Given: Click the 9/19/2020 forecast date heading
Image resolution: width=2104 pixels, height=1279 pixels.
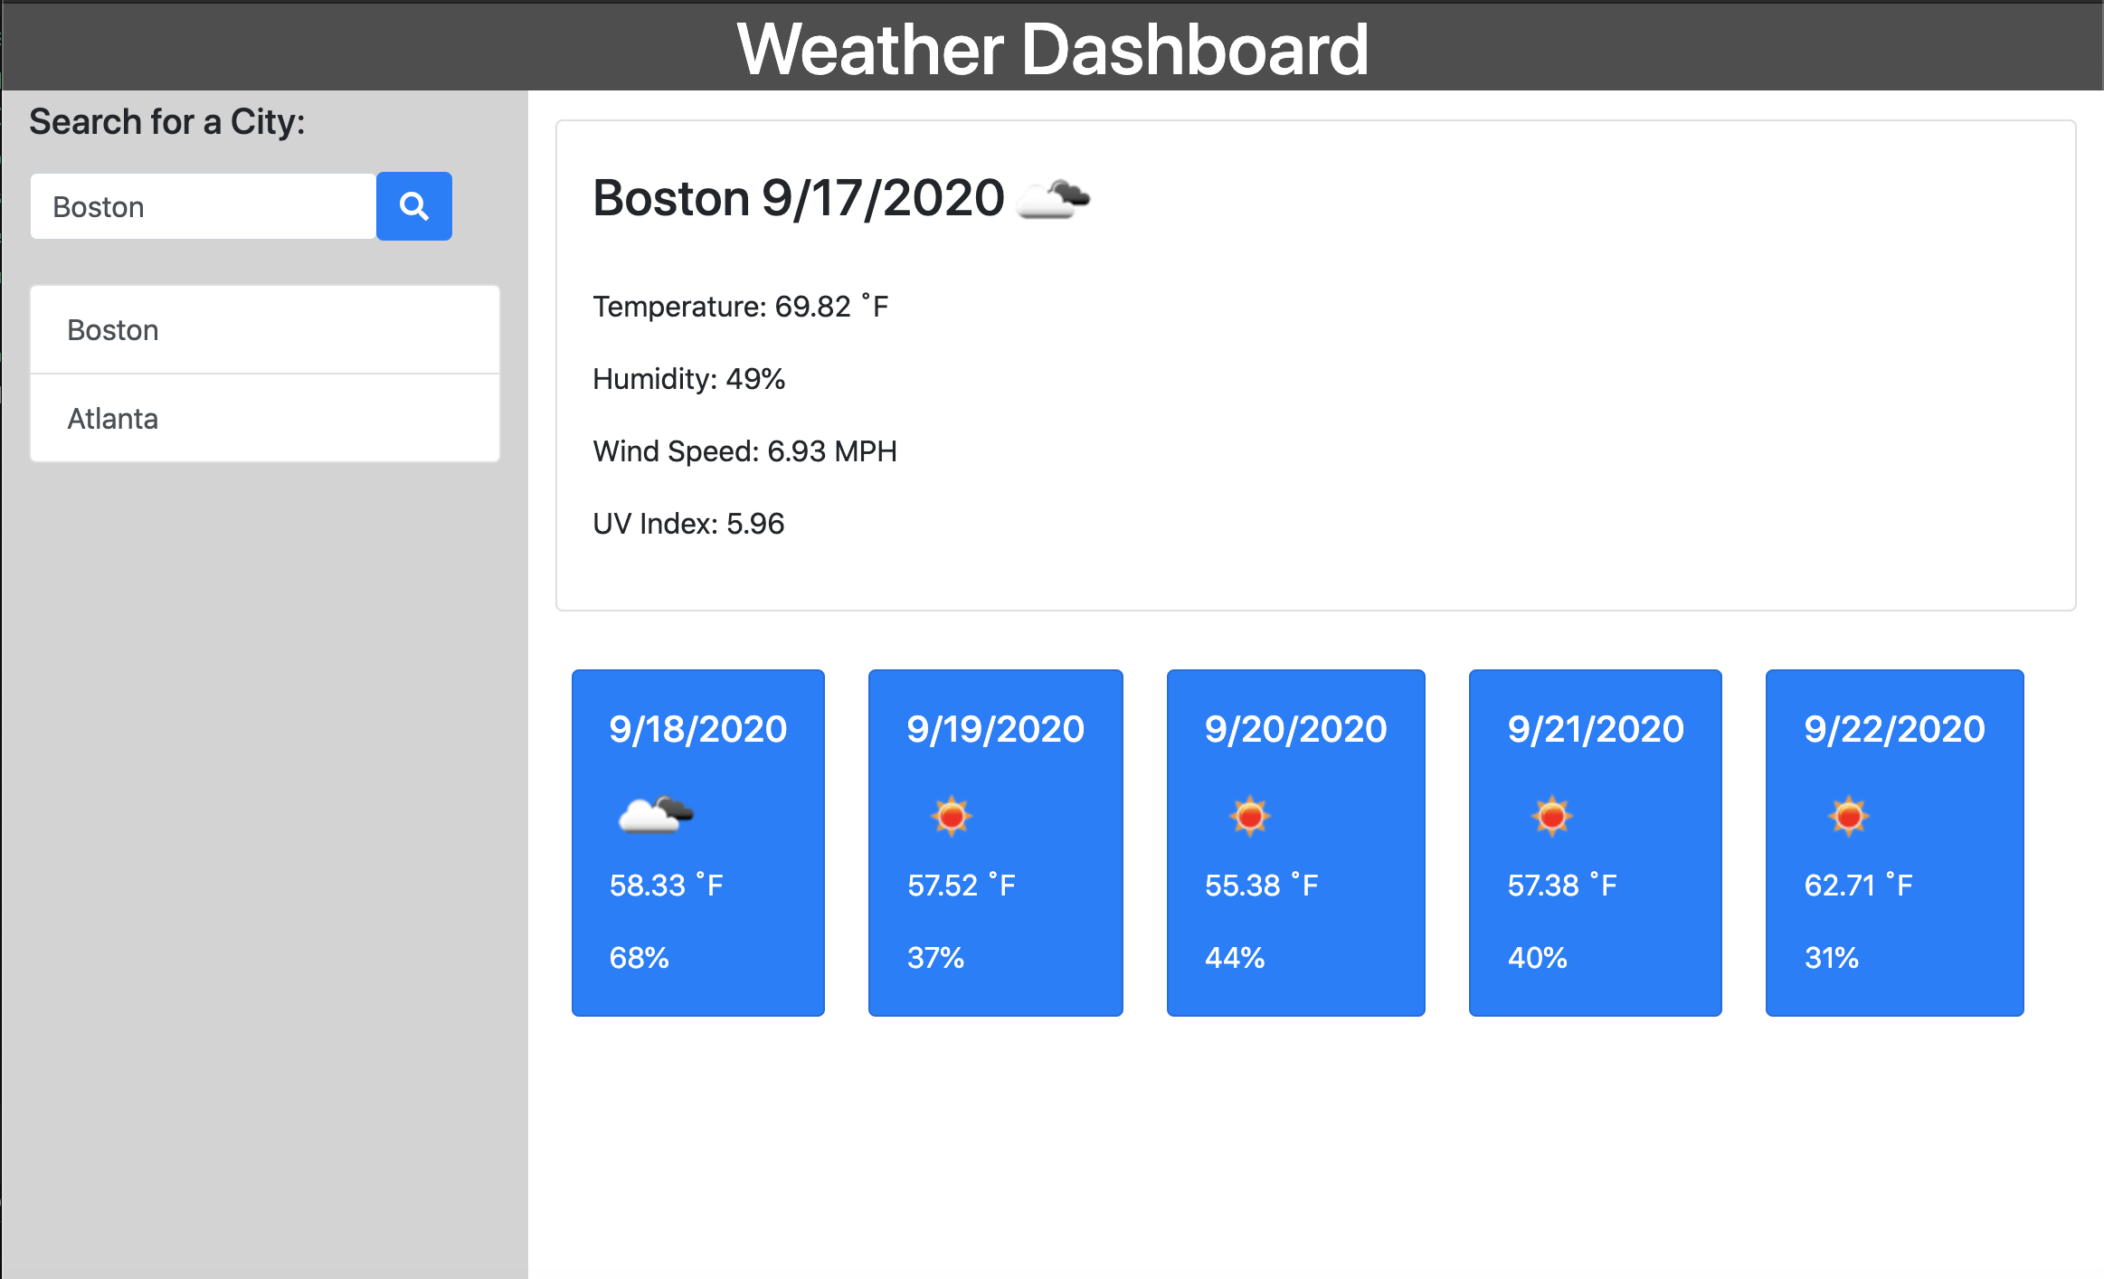Looking at the screenshot, I should click(x=995, y=729).
